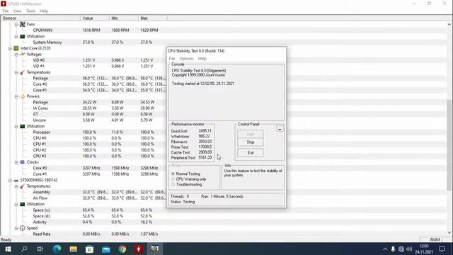Click the greyed-out Start button
Screen dimensions: 453x255
pos(250,134)
